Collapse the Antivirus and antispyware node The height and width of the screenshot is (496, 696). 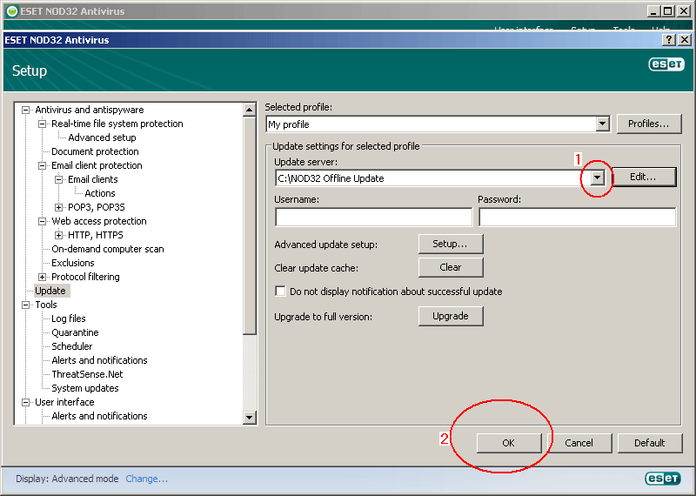coord(26,110)
